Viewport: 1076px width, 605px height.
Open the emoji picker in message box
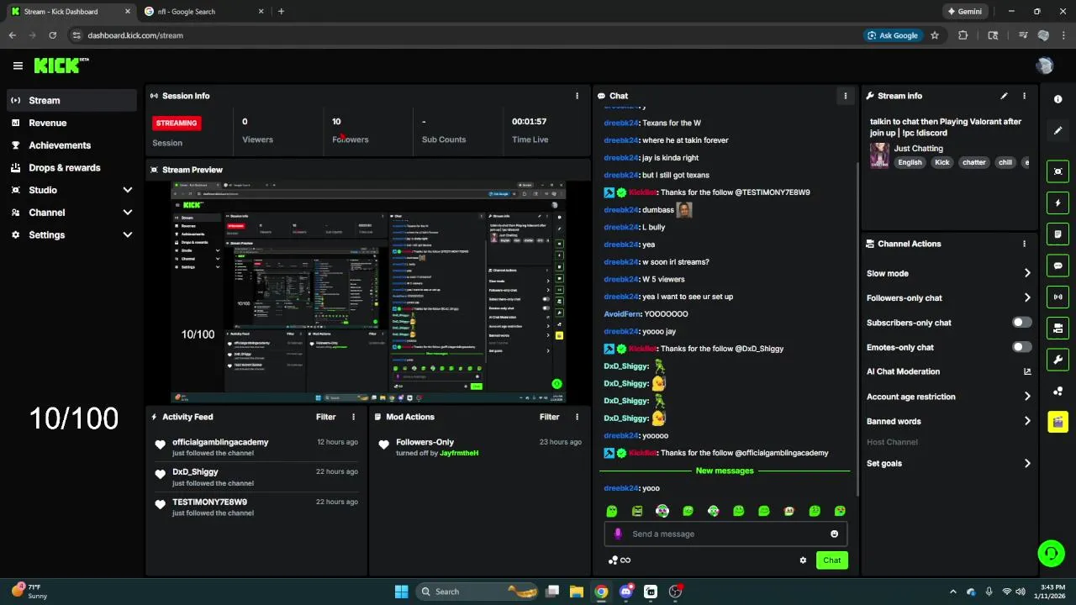[x=834, y=534]
